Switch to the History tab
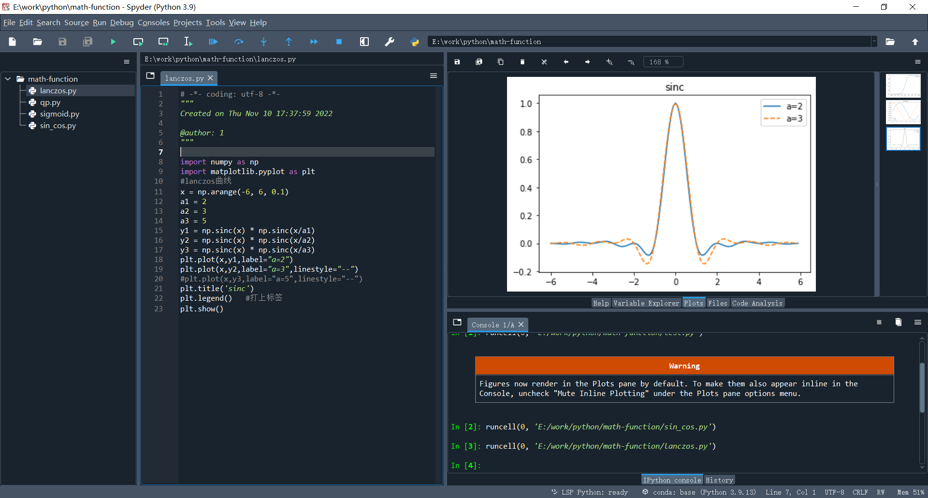This screenshot has height=498, width=928. coord(719,480)
